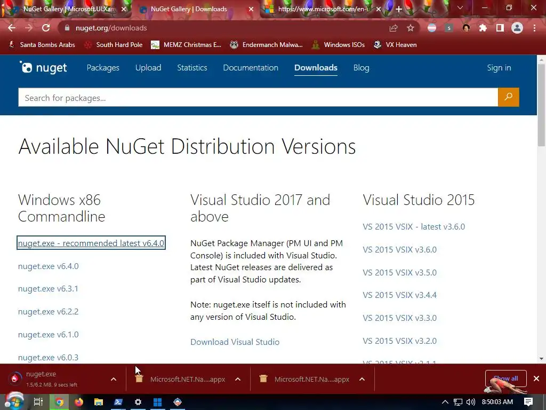Open the tab search chevron
The image size is (546, 410).
tap(460, 7)
